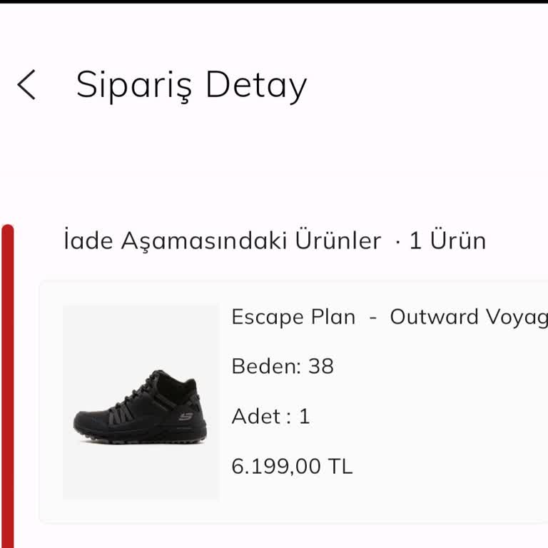The height and width of the screenshot is (548, 548).
Task: Click the "Escape Plan" product name
Action: [293, 317]
